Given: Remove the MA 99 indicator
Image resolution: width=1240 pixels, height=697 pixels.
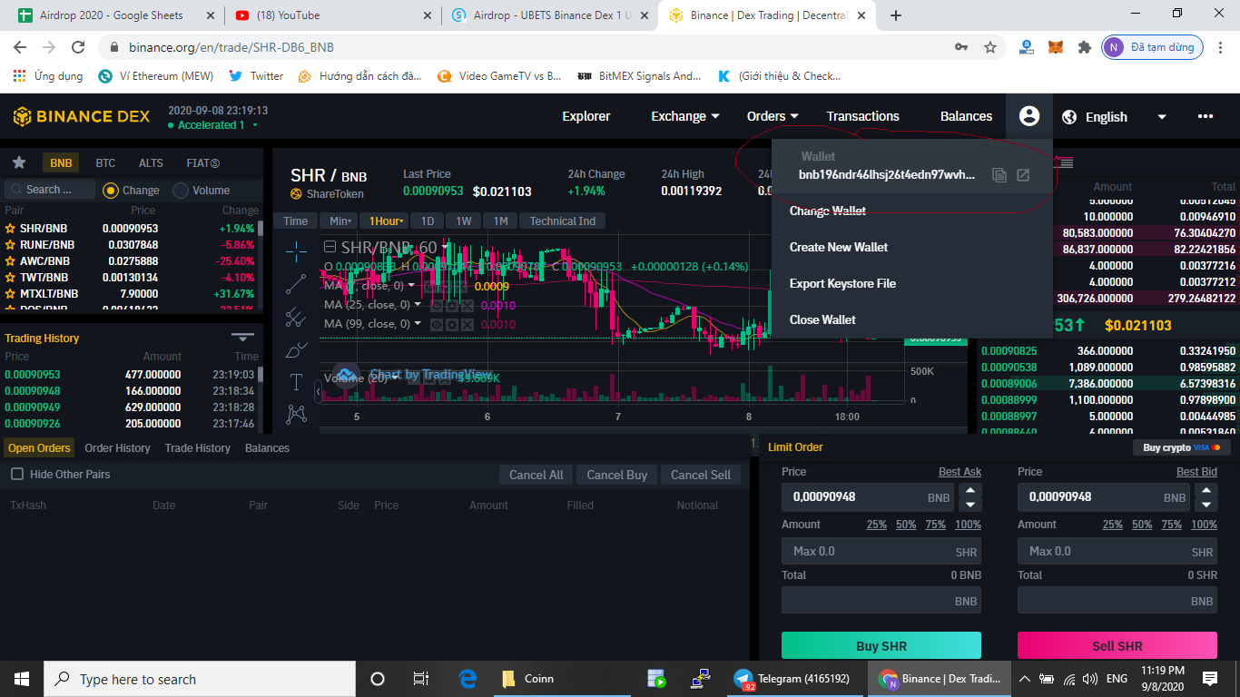Looking at the screenshot, I should 467,324.
